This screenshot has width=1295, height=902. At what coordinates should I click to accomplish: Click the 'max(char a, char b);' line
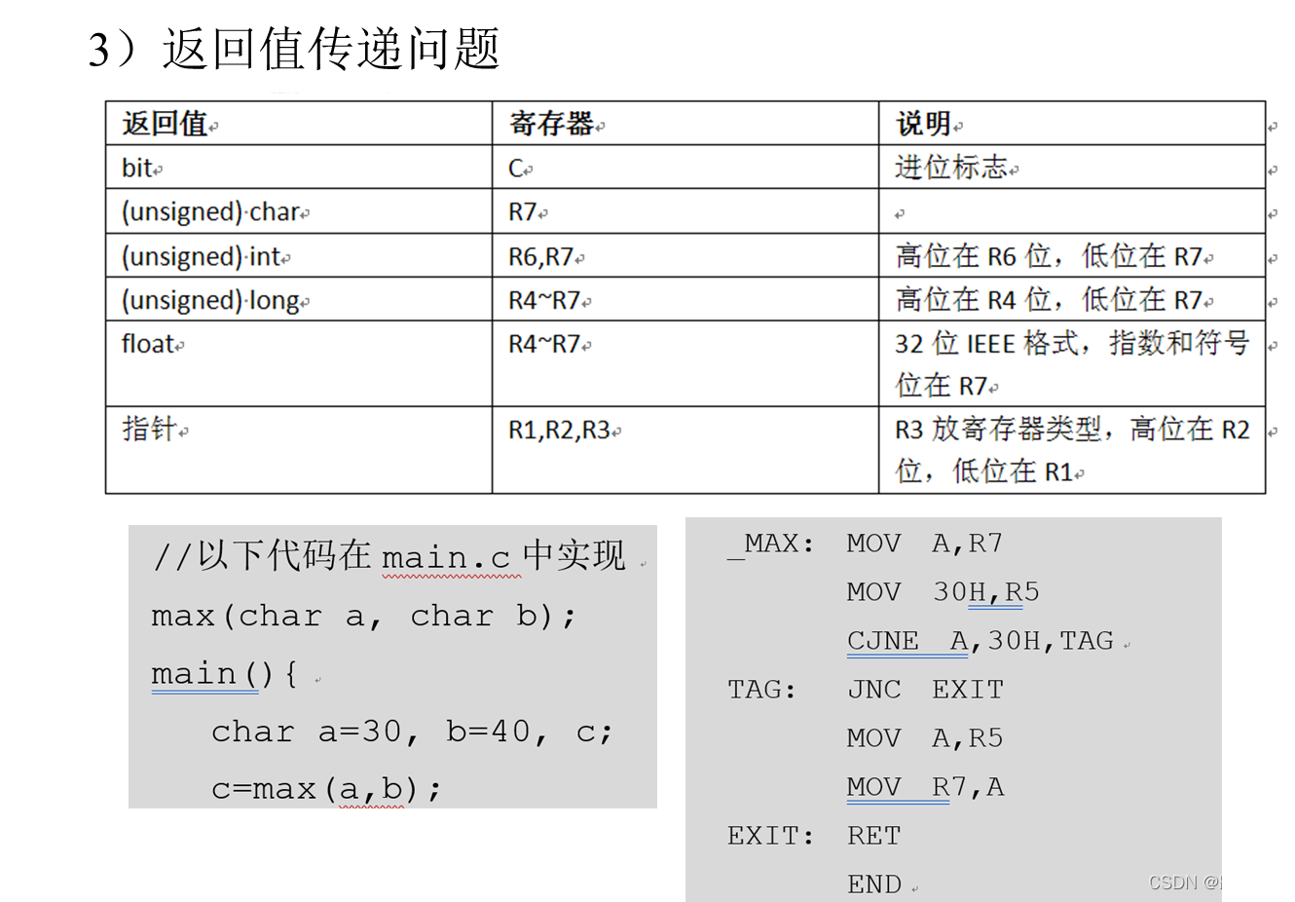click(364, 616)
